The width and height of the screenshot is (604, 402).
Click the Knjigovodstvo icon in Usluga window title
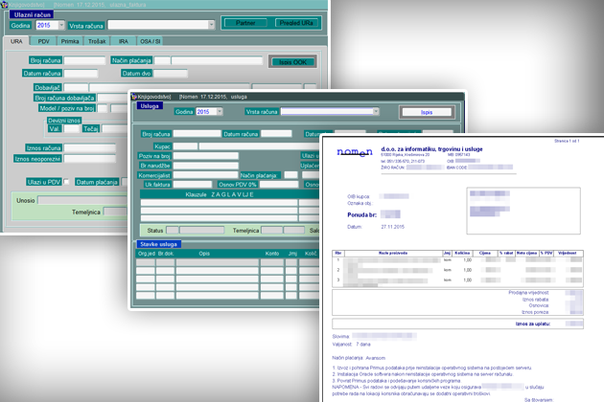134,96
